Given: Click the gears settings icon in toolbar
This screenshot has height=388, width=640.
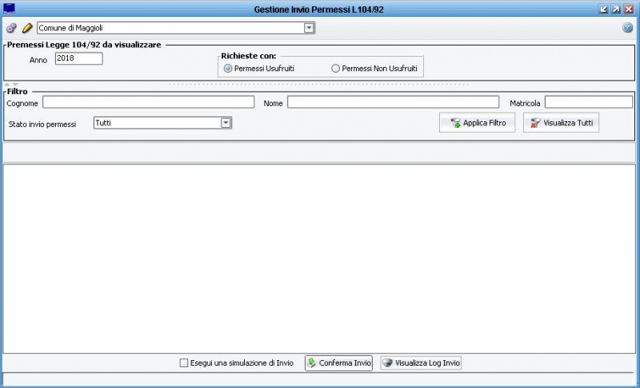Looking at the screenshot, I should point(11,28).
